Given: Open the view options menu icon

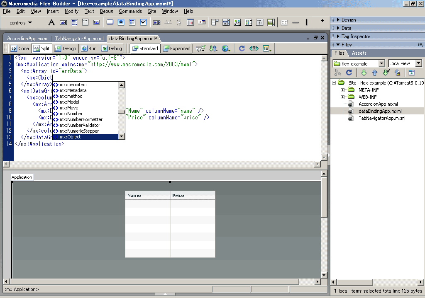Looking at the screenshot, I should pos(267,48).
